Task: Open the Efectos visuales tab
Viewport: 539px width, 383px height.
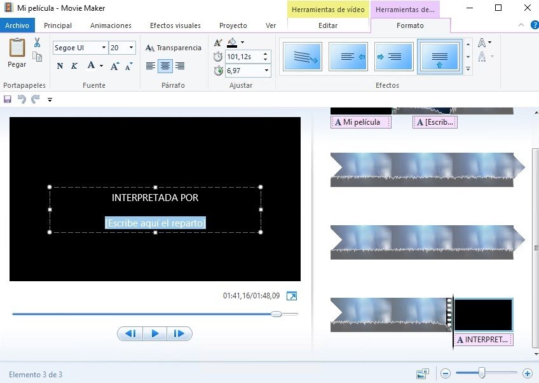Action: pyautogui.click(x=175, y=26)
